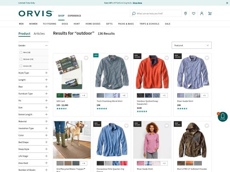Open the SALE menu
The height and width of the screenshot is (172, 230).
pyautogui.click(x=168, y=24)
